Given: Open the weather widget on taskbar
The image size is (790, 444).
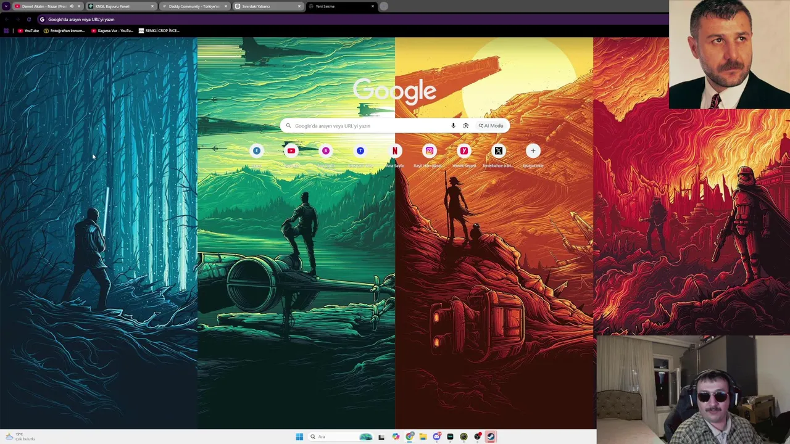Looking at the screenshot, I should (x=20, y=437).
